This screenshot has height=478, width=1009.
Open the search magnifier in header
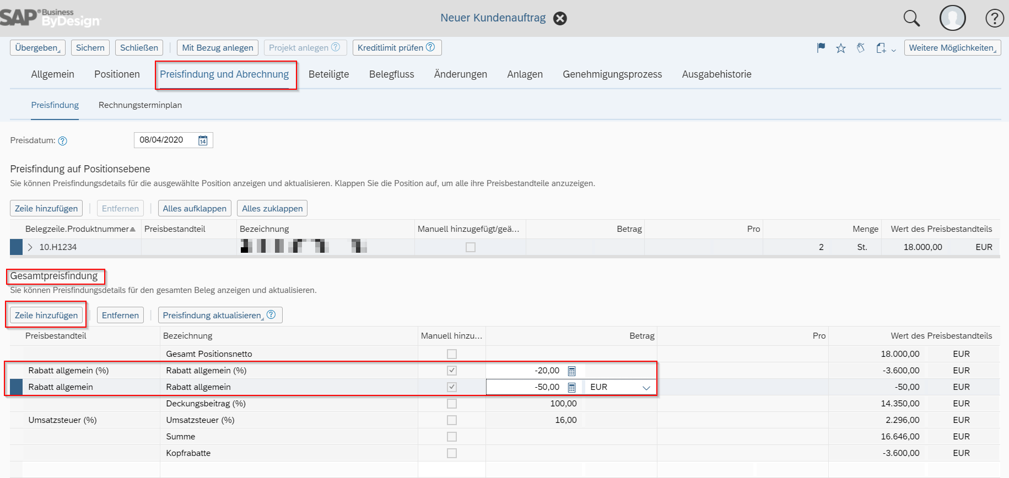[x=911, y=18]
